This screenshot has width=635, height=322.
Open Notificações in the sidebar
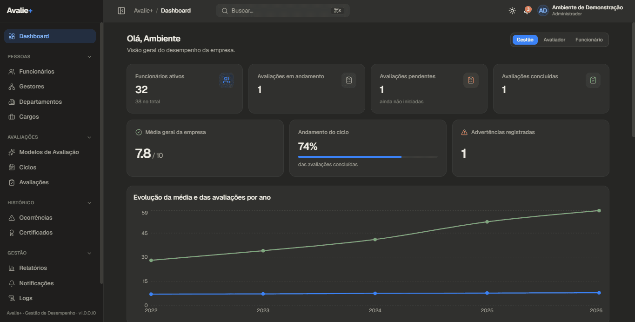click(50, 283)
